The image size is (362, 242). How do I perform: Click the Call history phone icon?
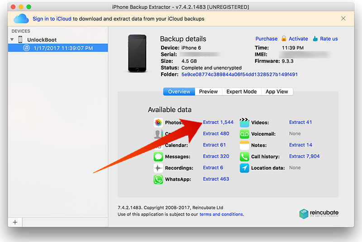click(x=244, y=157)
